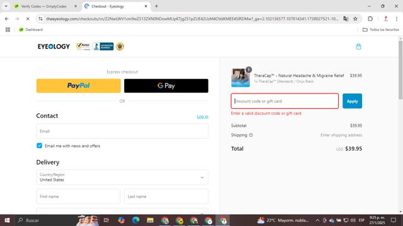This screenshot has height=226, width=403.
Task: Open the tab search dropdown arrow
Action: [6, 6]
